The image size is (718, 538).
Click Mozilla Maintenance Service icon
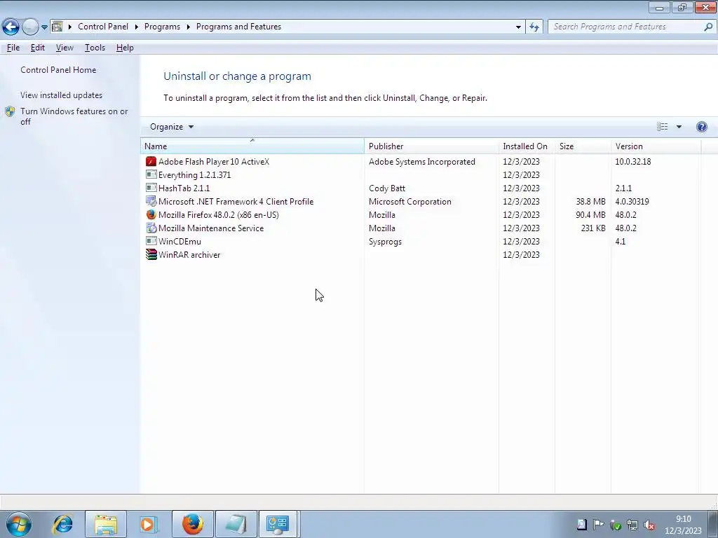[151, 228]
